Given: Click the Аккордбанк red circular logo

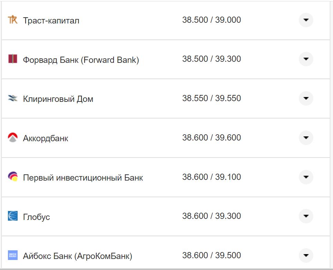Looking at the screenshot, I should 12,137.
